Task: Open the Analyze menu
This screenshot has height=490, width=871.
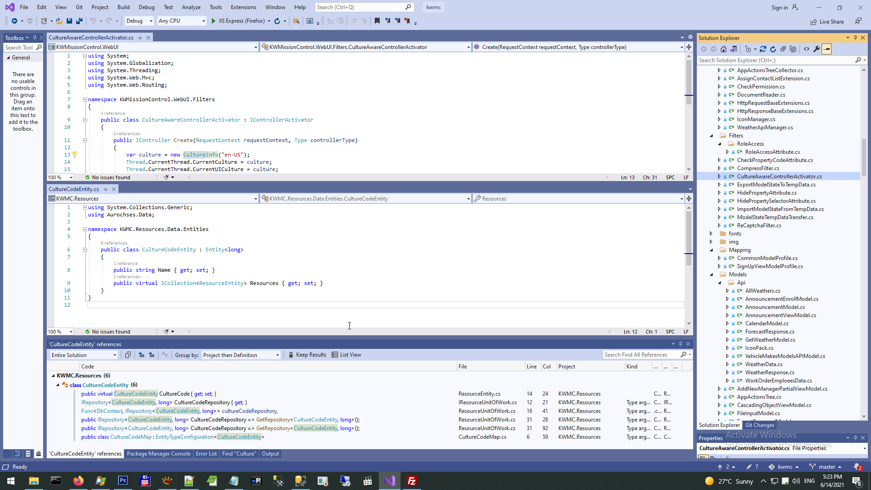Action: click(x=191, y=7)
